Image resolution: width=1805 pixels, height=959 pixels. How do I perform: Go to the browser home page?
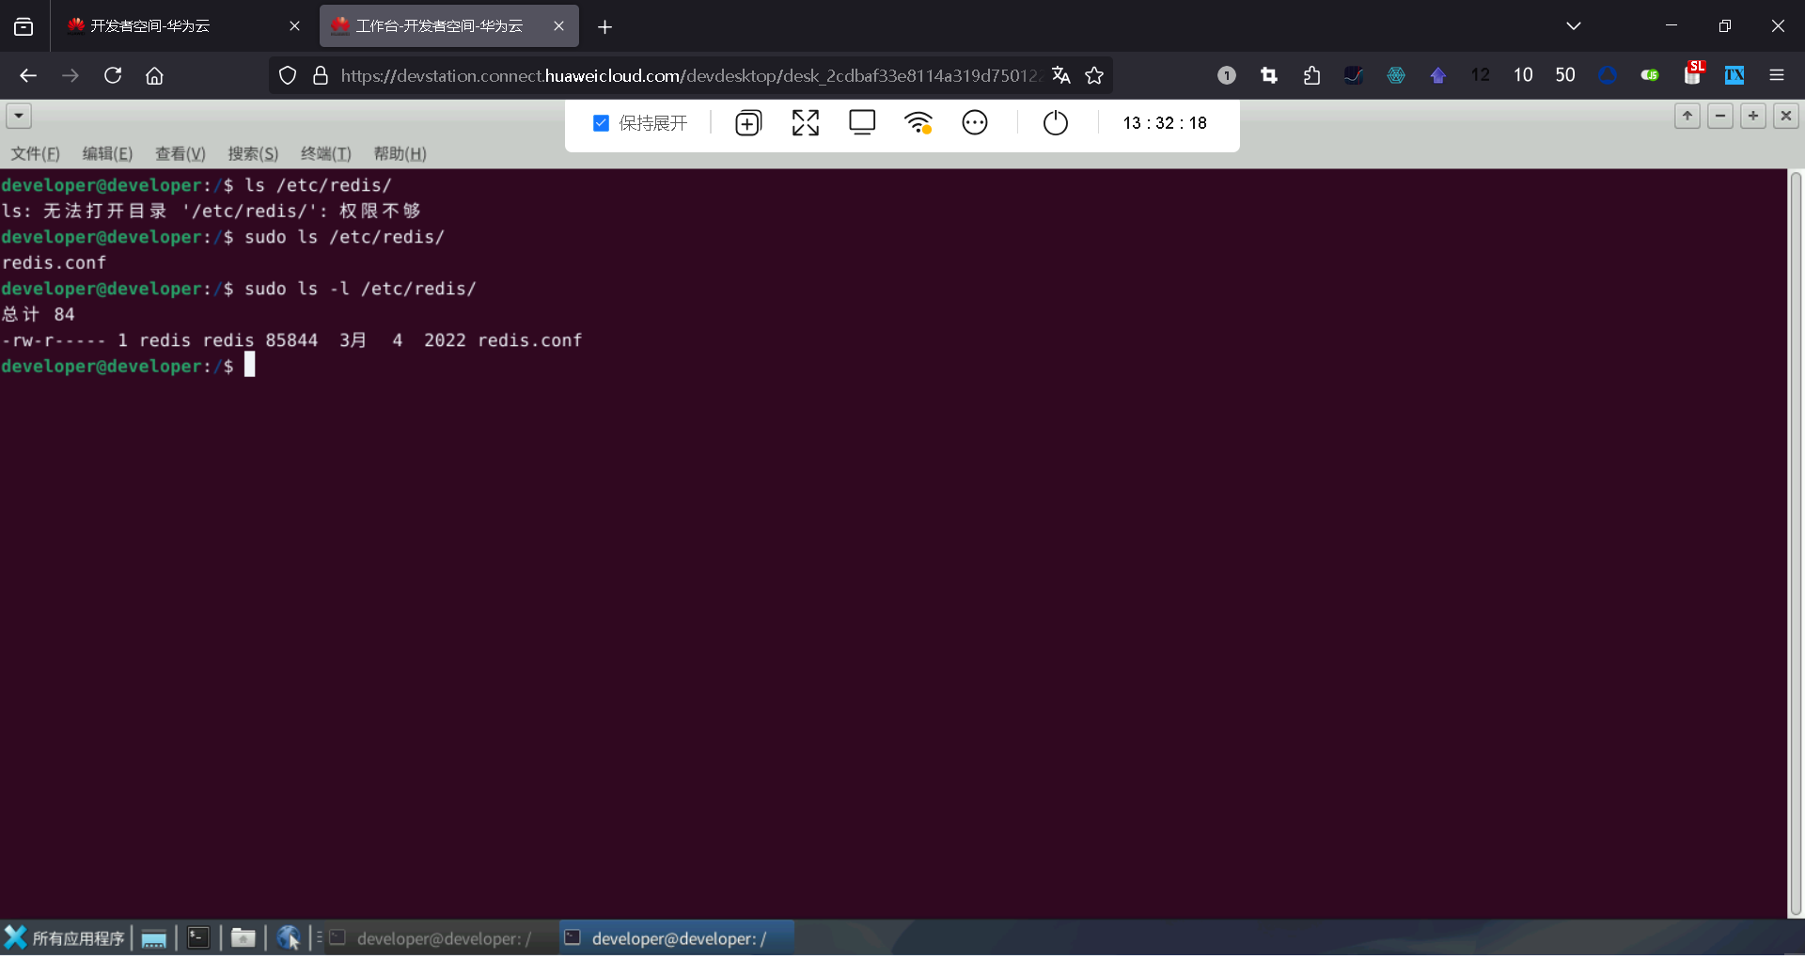pos(154,75)
